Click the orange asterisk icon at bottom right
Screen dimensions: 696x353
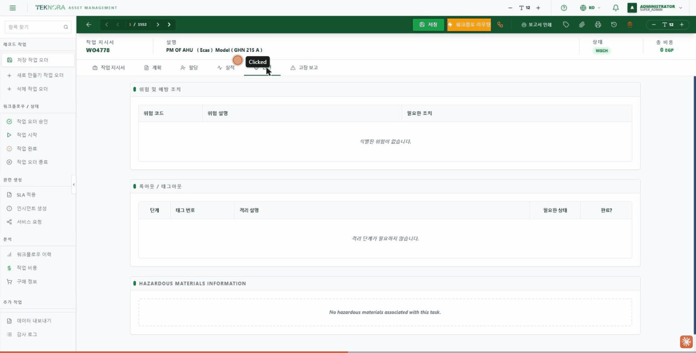click(686, 342)
